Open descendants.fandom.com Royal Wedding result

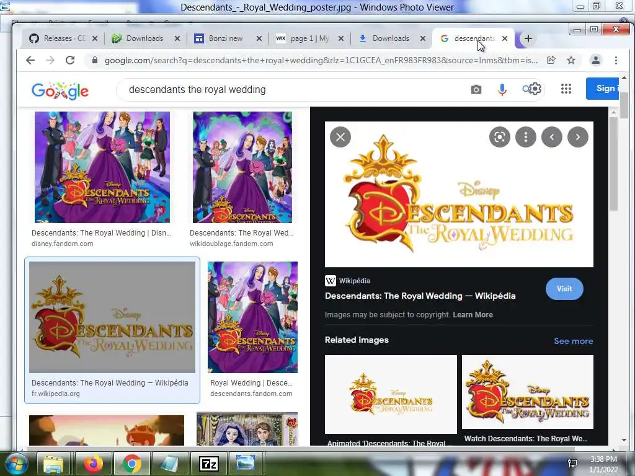tap(253, 317)
